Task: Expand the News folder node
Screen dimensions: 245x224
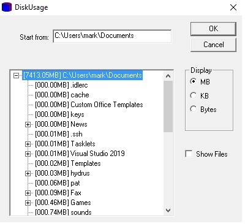Action: [28, 124]
